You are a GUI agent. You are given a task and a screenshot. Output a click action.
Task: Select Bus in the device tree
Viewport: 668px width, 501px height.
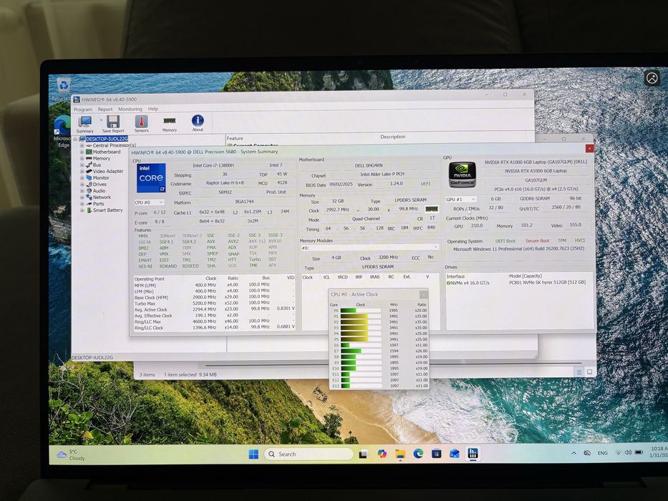[97, 165]
